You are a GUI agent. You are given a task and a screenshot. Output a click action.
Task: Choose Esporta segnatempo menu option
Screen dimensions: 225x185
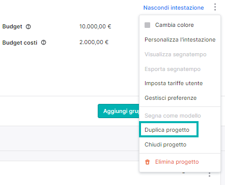pyautogui.click(x=173, y=69)
